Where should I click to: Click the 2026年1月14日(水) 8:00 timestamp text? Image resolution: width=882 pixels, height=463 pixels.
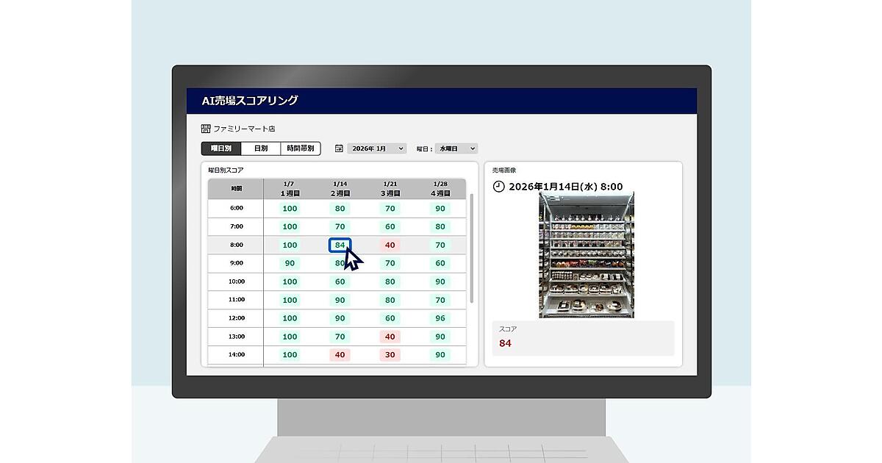[x=565, y=187]
